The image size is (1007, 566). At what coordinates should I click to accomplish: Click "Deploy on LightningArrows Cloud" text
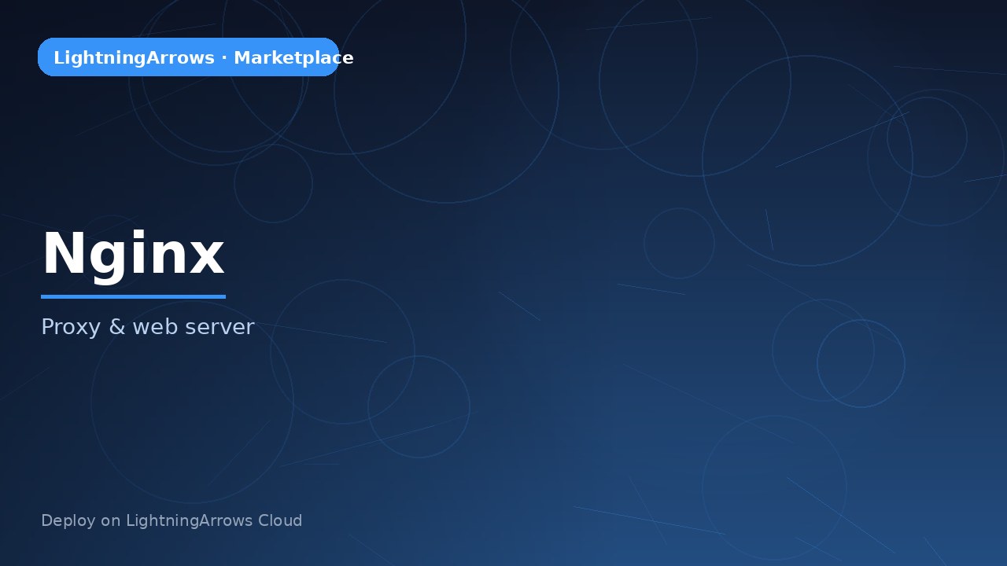(x=172, y=520)
